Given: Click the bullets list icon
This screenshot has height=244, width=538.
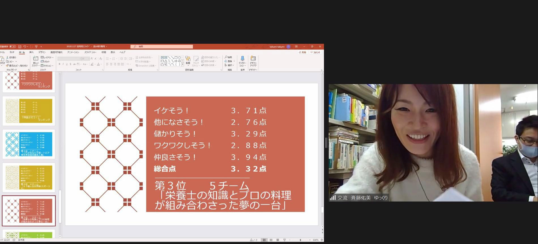Looking at the screenshot, I should [x=107, y=59].
